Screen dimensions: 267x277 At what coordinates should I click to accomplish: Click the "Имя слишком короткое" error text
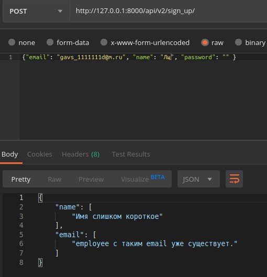tap(117, 216)
